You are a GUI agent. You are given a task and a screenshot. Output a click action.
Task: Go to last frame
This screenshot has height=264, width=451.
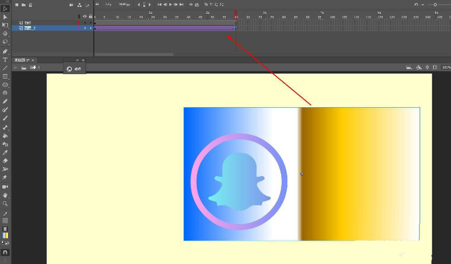coord(181,5)
